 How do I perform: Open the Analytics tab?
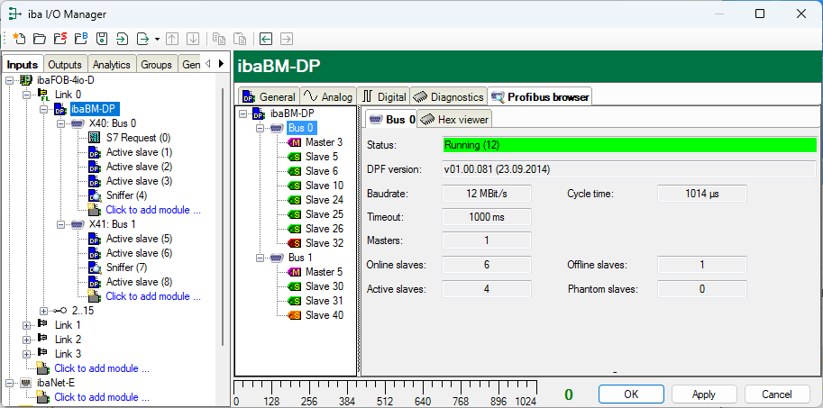[111, 65]
